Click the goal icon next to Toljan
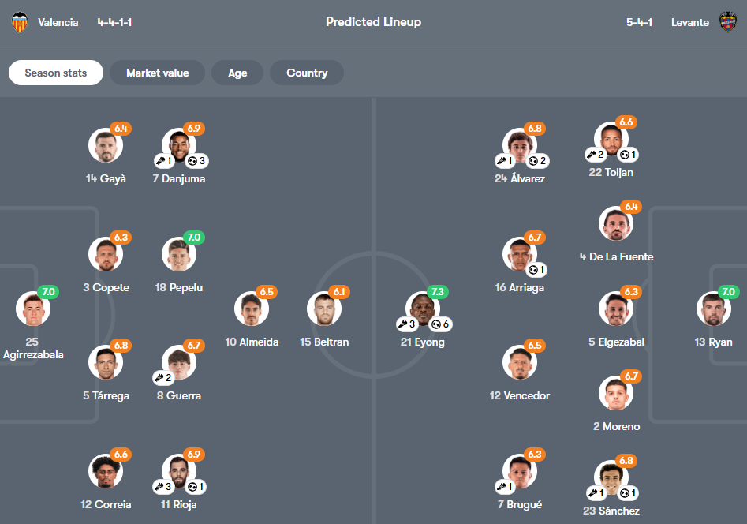747x524 pixels. pyautogui.click(x=628, y=154)
